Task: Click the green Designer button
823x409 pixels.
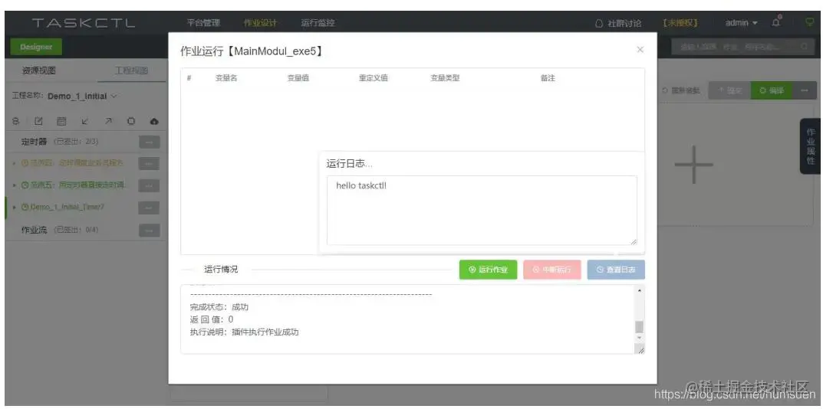Action: pyautogui.click(x=36, y=47)
